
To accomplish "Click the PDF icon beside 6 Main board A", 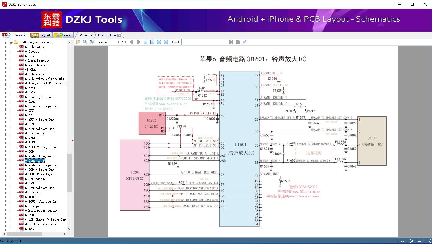I will point(21,61).
